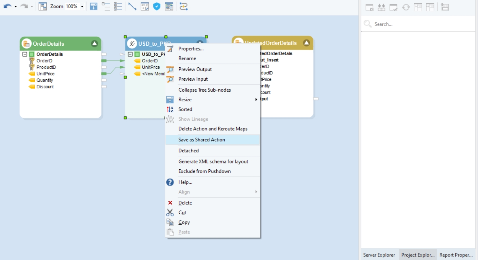Viewport: 478px width, 260px height.
Task: Click the blue shield icon in toolbar
Action: click(157, 6)
